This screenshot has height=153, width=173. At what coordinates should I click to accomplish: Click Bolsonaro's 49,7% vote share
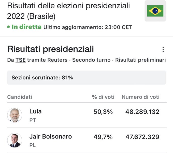pyautogui.click(x=103, y=137)
